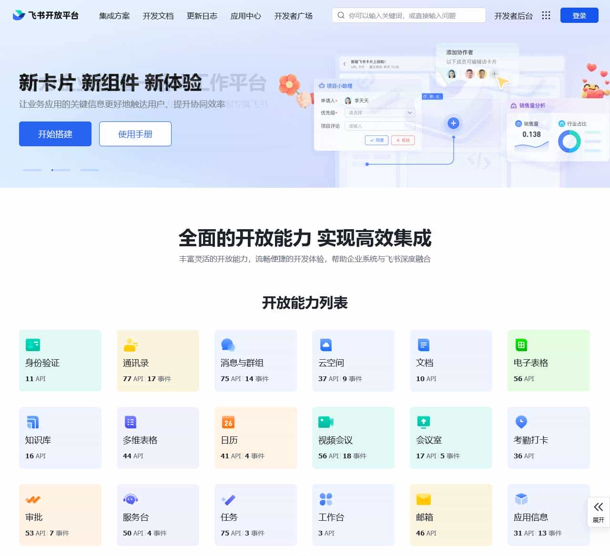Screen dimensions: 610x556
Task: Open 开发者后台 link
Action: (x=513, y=16)
